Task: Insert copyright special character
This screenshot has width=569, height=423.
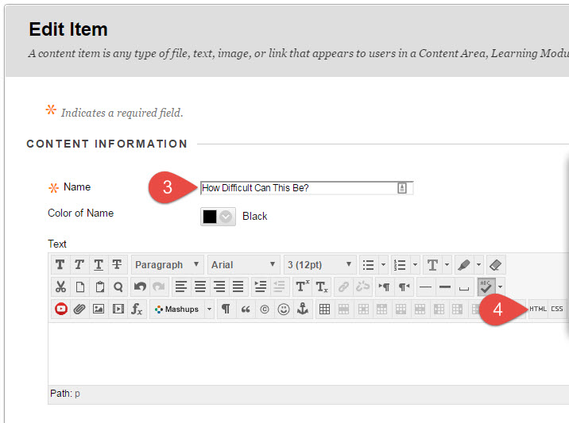Action: coord(265,310)
